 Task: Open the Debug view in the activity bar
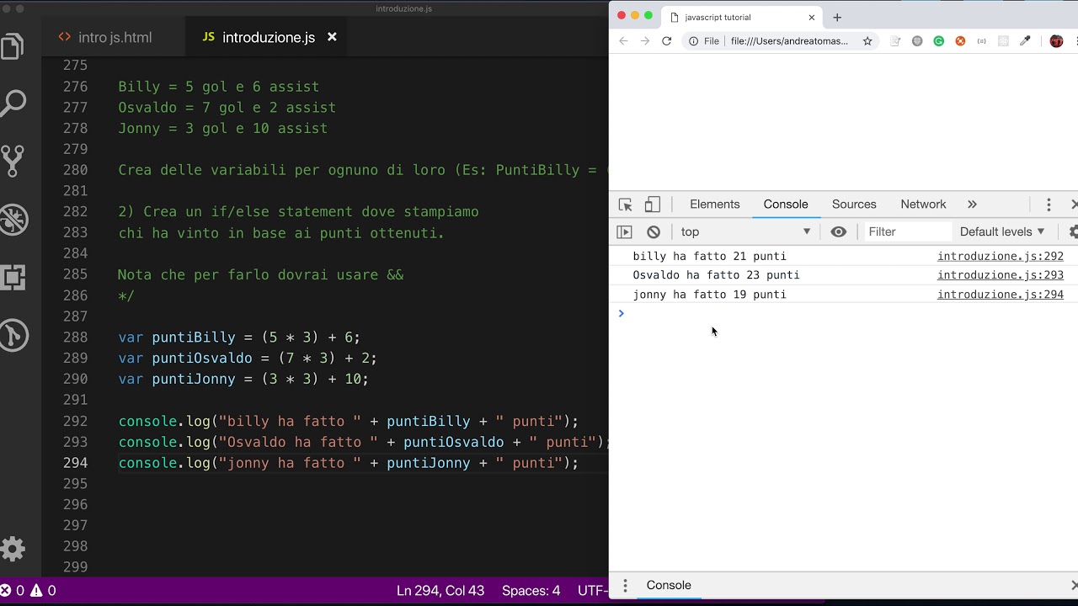pos(13,219)
